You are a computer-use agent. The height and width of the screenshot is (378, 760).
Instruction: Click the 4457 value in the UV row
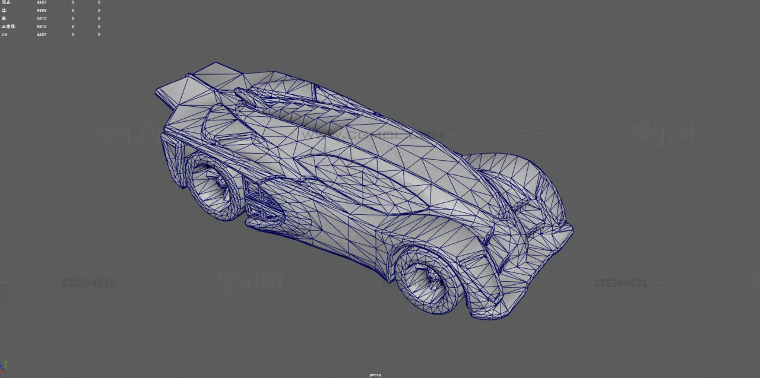point(41,35)
